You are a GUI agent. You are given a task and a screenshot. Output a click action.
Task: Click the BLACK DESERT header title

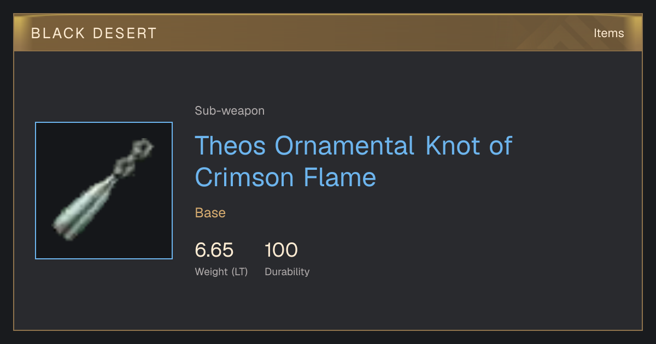pyautogui.click(x=94, y=33)
